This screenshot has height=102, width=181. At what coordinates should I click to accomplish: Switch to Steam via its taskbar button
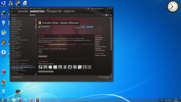[38, 100]
